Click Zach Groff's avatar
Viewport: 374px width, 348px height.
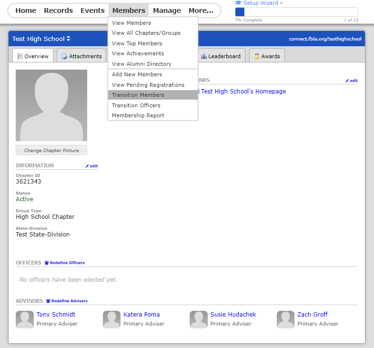tap(285, 319)
